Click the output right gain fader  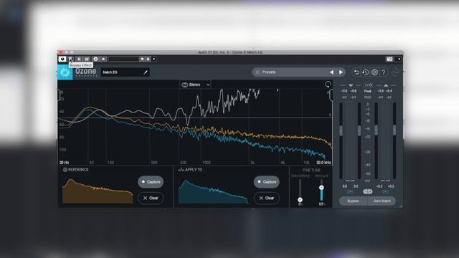pos(394,130)
